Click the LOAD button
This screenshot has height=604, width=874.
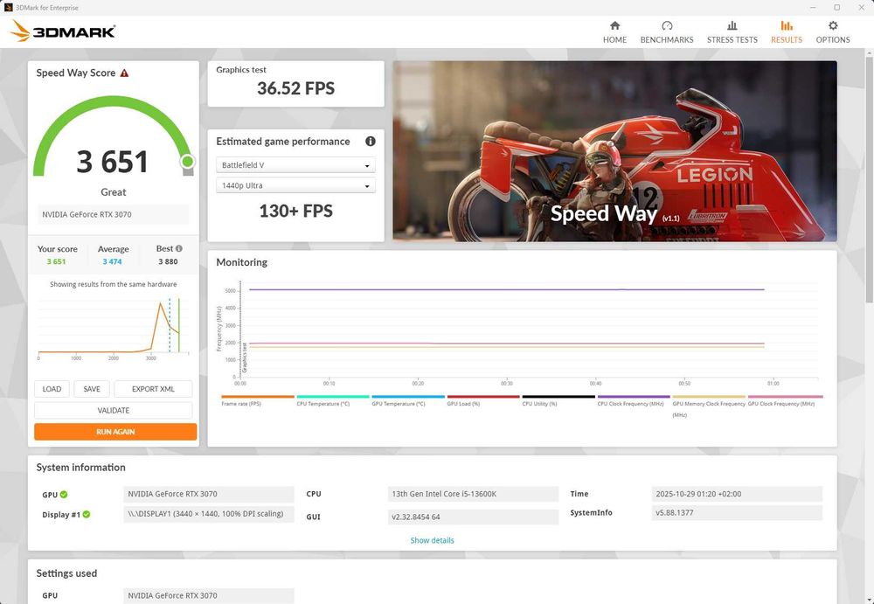coord(52,389)
